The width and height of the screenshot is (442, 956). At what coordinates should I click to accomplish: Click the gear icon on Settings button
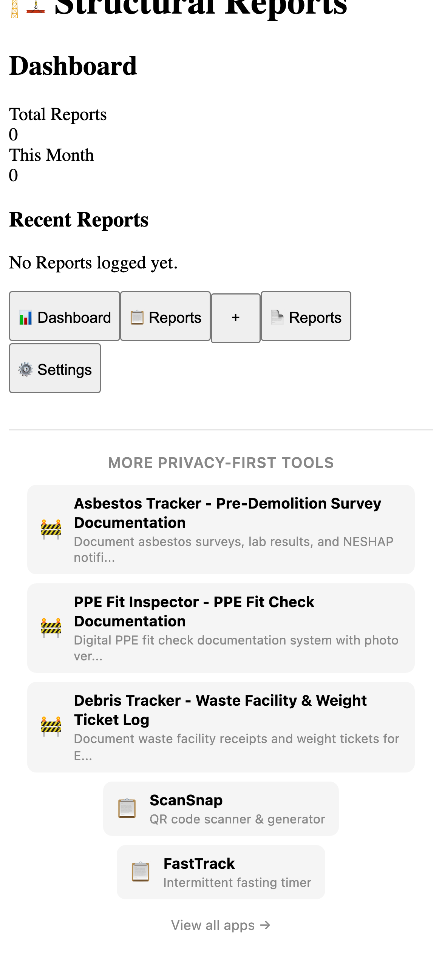click(x=25, y=370)
